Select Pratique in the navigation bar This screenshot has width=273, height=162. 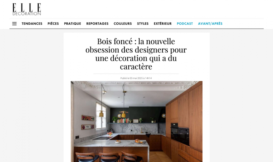(73, 24)
